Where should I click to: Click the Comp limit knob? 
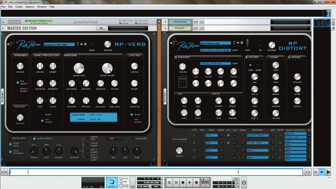pos(276,65)
